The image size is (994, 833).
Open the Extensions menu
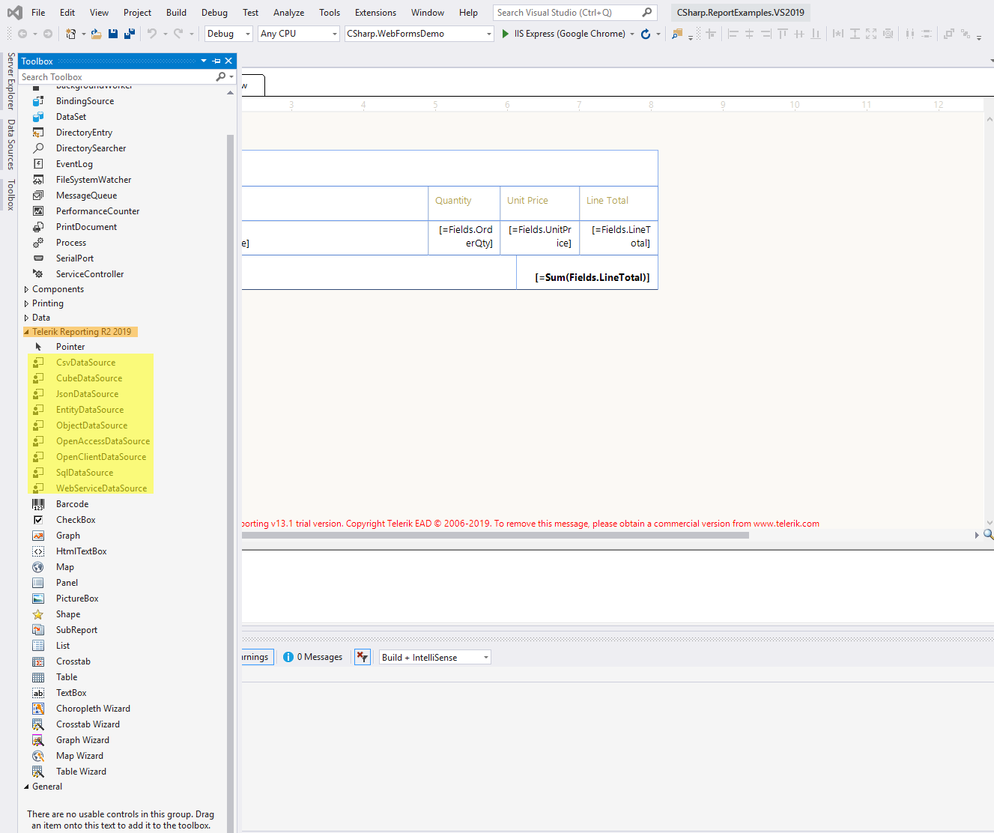(x=375, y=13)
